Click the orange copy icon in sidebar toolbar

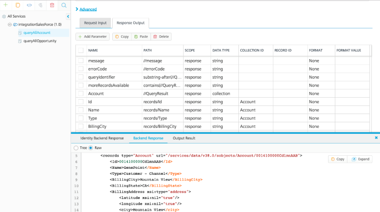click(x=18, y=5)
